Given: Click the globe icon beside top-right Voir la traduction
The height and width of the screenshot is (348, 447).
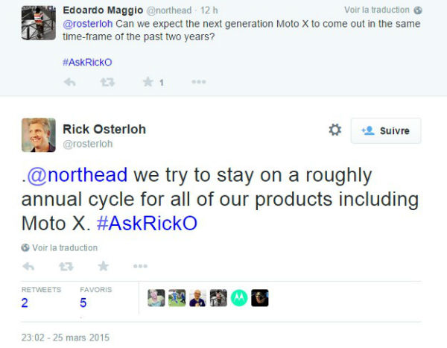Looking at the screenshot, I should (418, 10).
